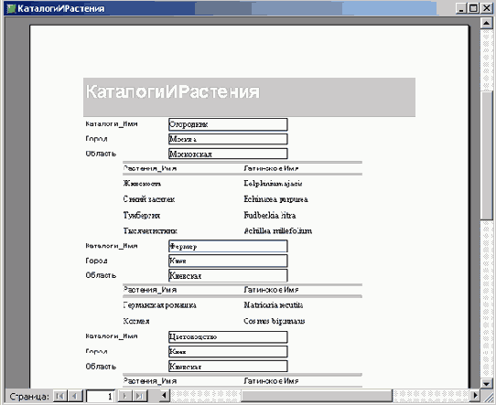Click the Latin name Cosmos bipinnatus

[x=275, y=321]
